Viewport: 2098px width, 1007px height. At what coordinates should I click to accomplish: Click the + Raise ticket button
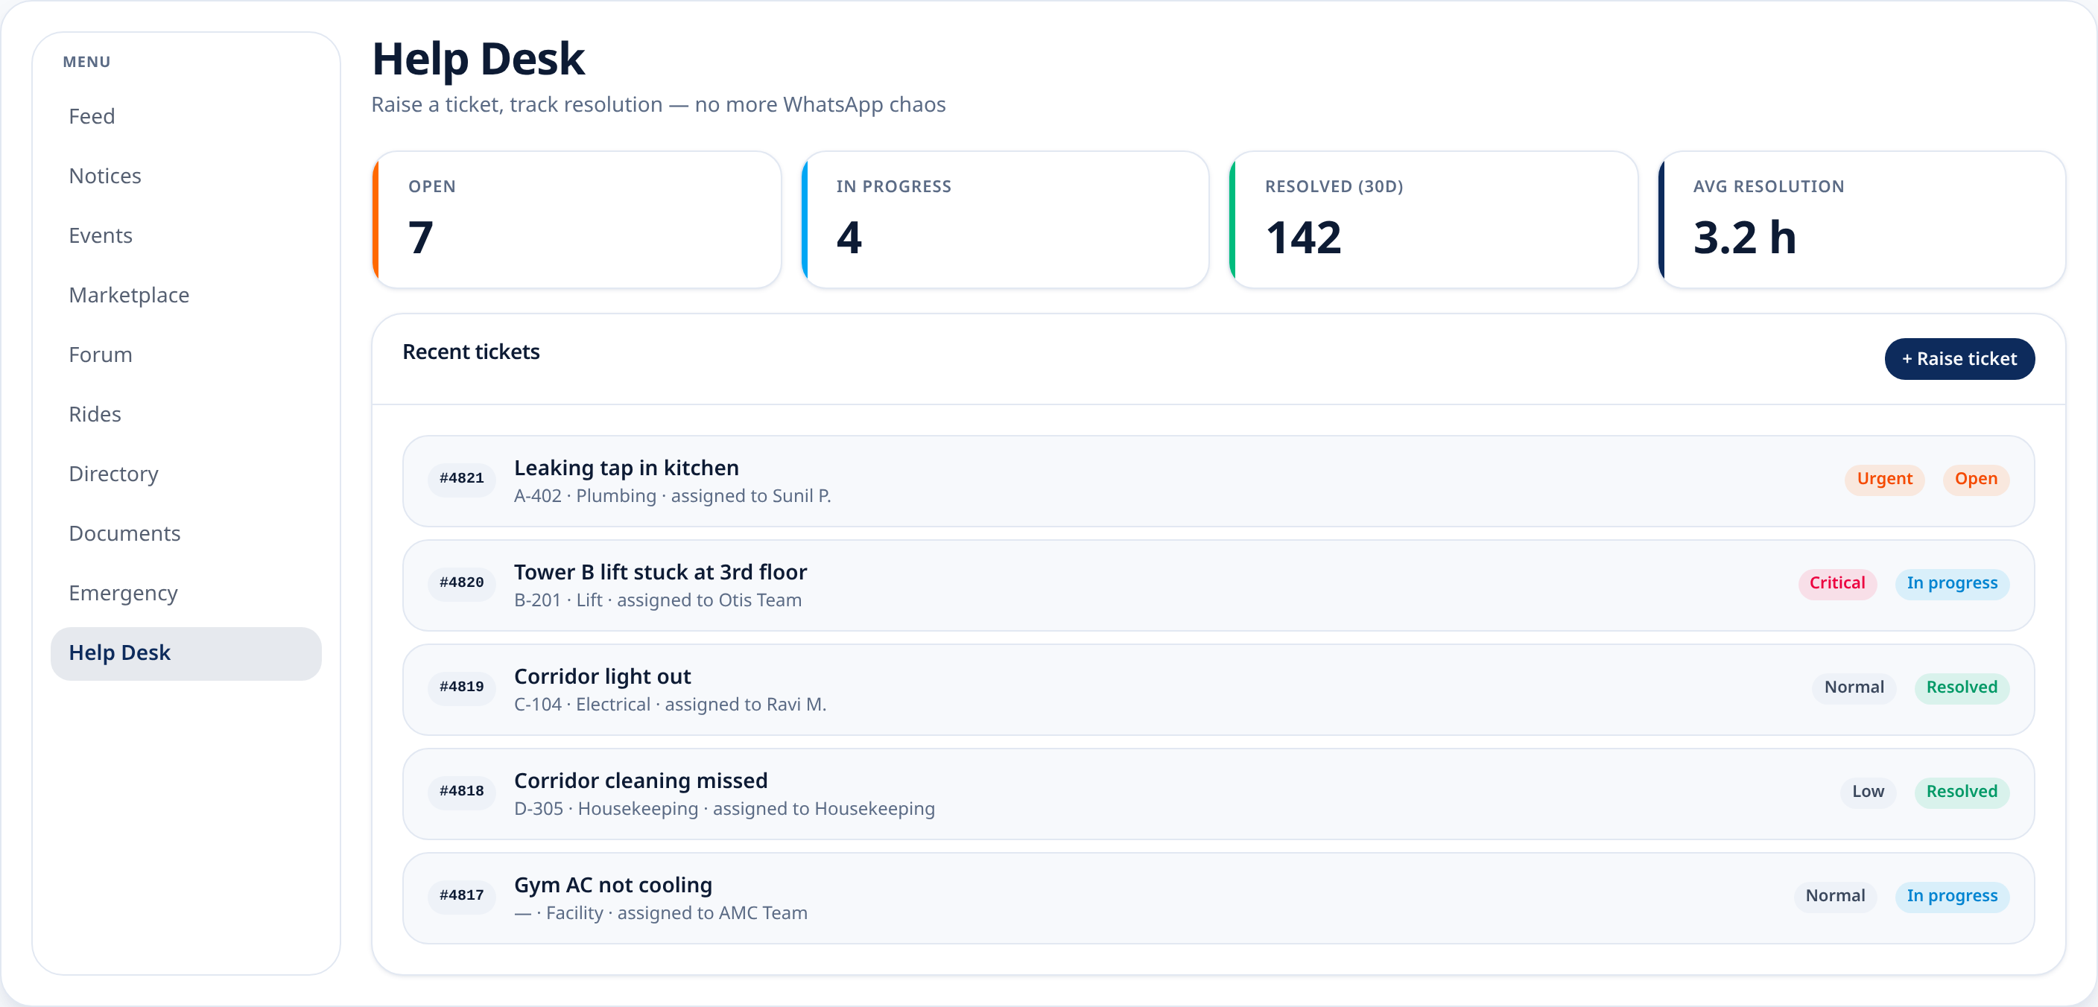pos(1959,358)
